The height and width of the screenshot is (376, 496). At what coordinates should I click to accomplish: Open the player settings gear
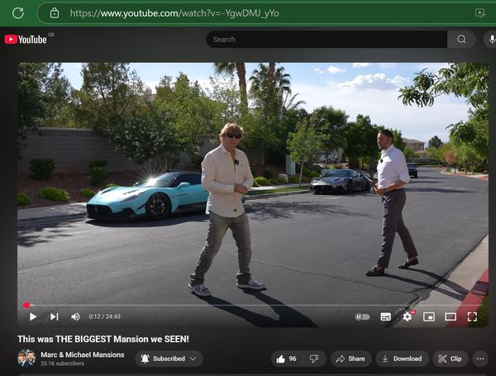[x=408, y=317]
